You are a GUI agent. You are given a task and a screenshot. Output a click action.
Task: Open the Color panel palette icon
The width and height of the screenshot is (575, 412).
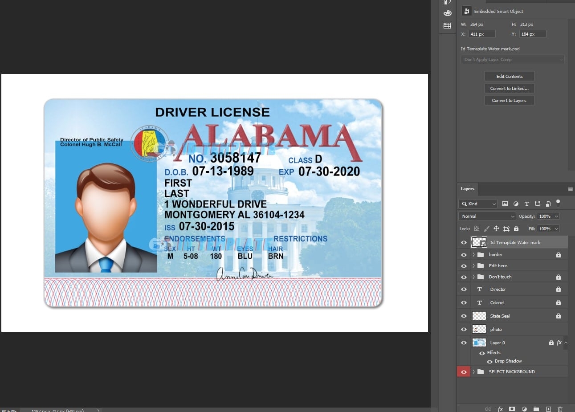coord(447,13)
